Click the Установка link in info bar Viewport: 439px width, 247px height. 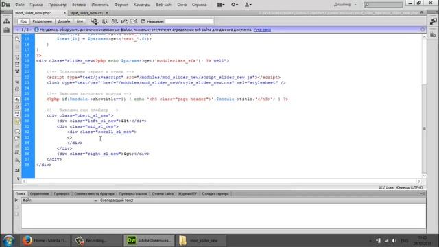click(x=262, y=30)
